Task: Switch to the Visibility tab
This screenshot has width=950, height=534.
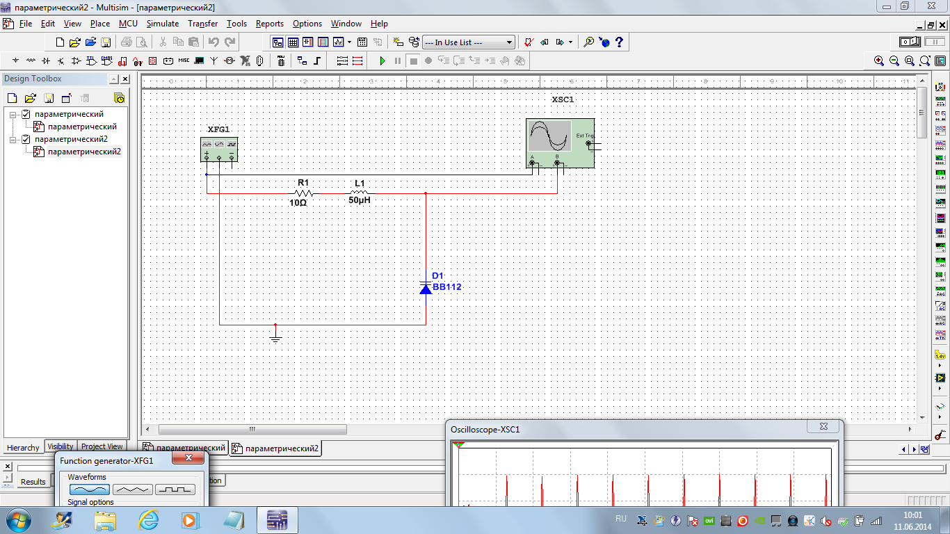Action: [61, 446]
